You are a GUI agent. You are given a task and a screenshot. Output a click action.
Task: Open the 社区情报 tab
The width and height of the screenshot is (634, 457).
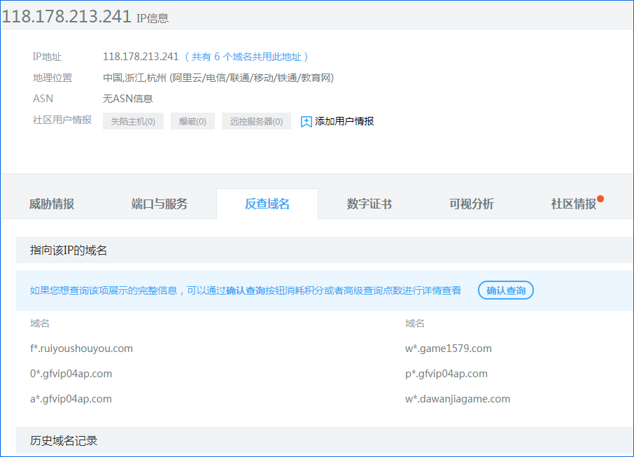point(573,204)
